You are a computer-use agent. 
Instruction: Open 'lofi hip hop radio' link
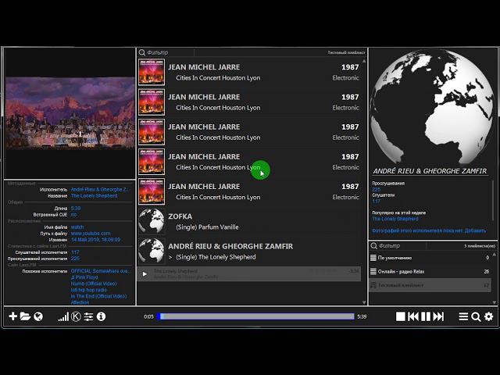(89, 290)
